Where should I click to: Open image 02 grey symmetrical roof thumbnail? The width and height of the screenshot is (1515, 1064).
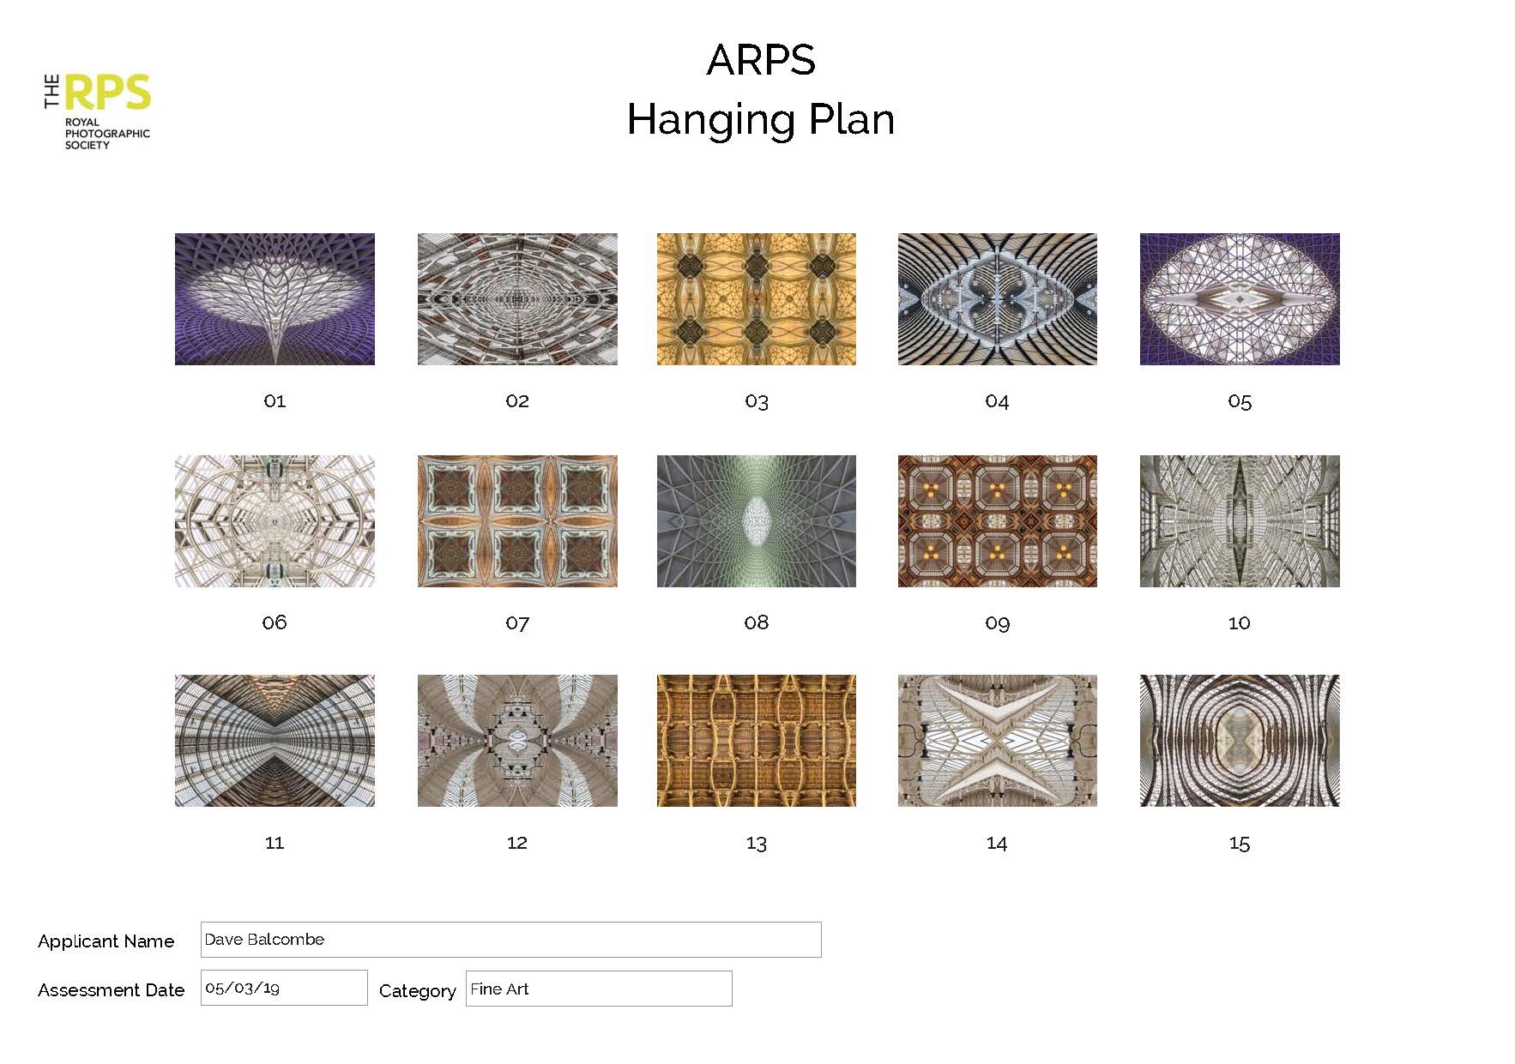click(x=517, y=299)
